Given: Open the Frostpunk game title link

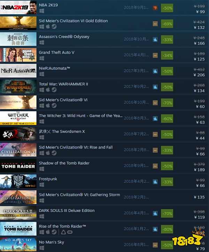Looking at the screenshot, I should 48,179.
